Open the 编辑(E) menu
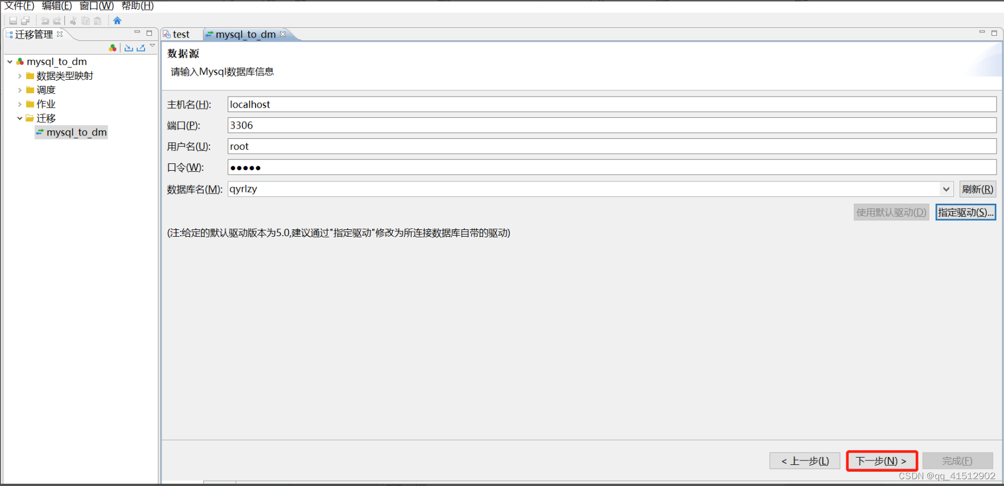 point(57,6)
